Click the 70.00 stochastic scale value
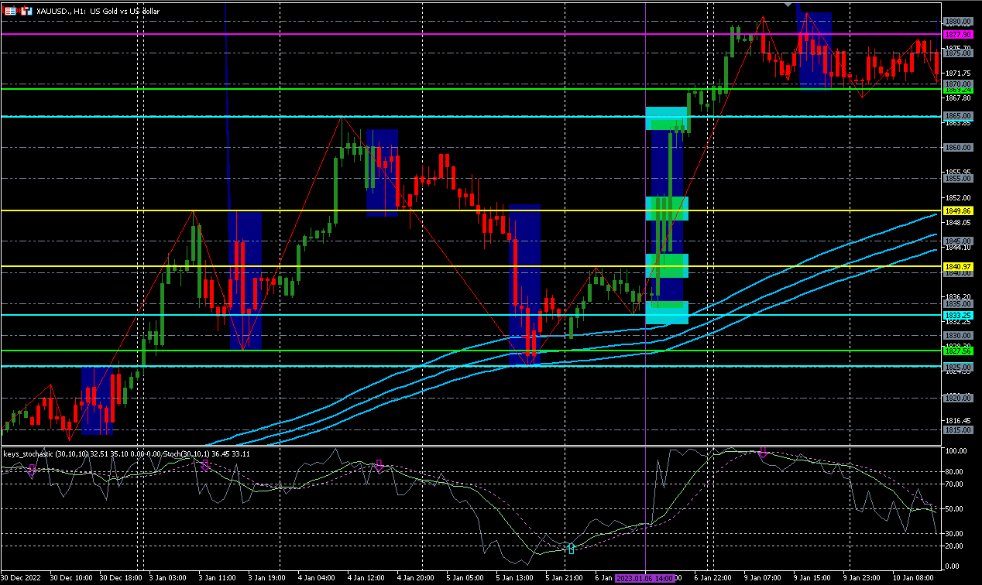 (955, 484)
